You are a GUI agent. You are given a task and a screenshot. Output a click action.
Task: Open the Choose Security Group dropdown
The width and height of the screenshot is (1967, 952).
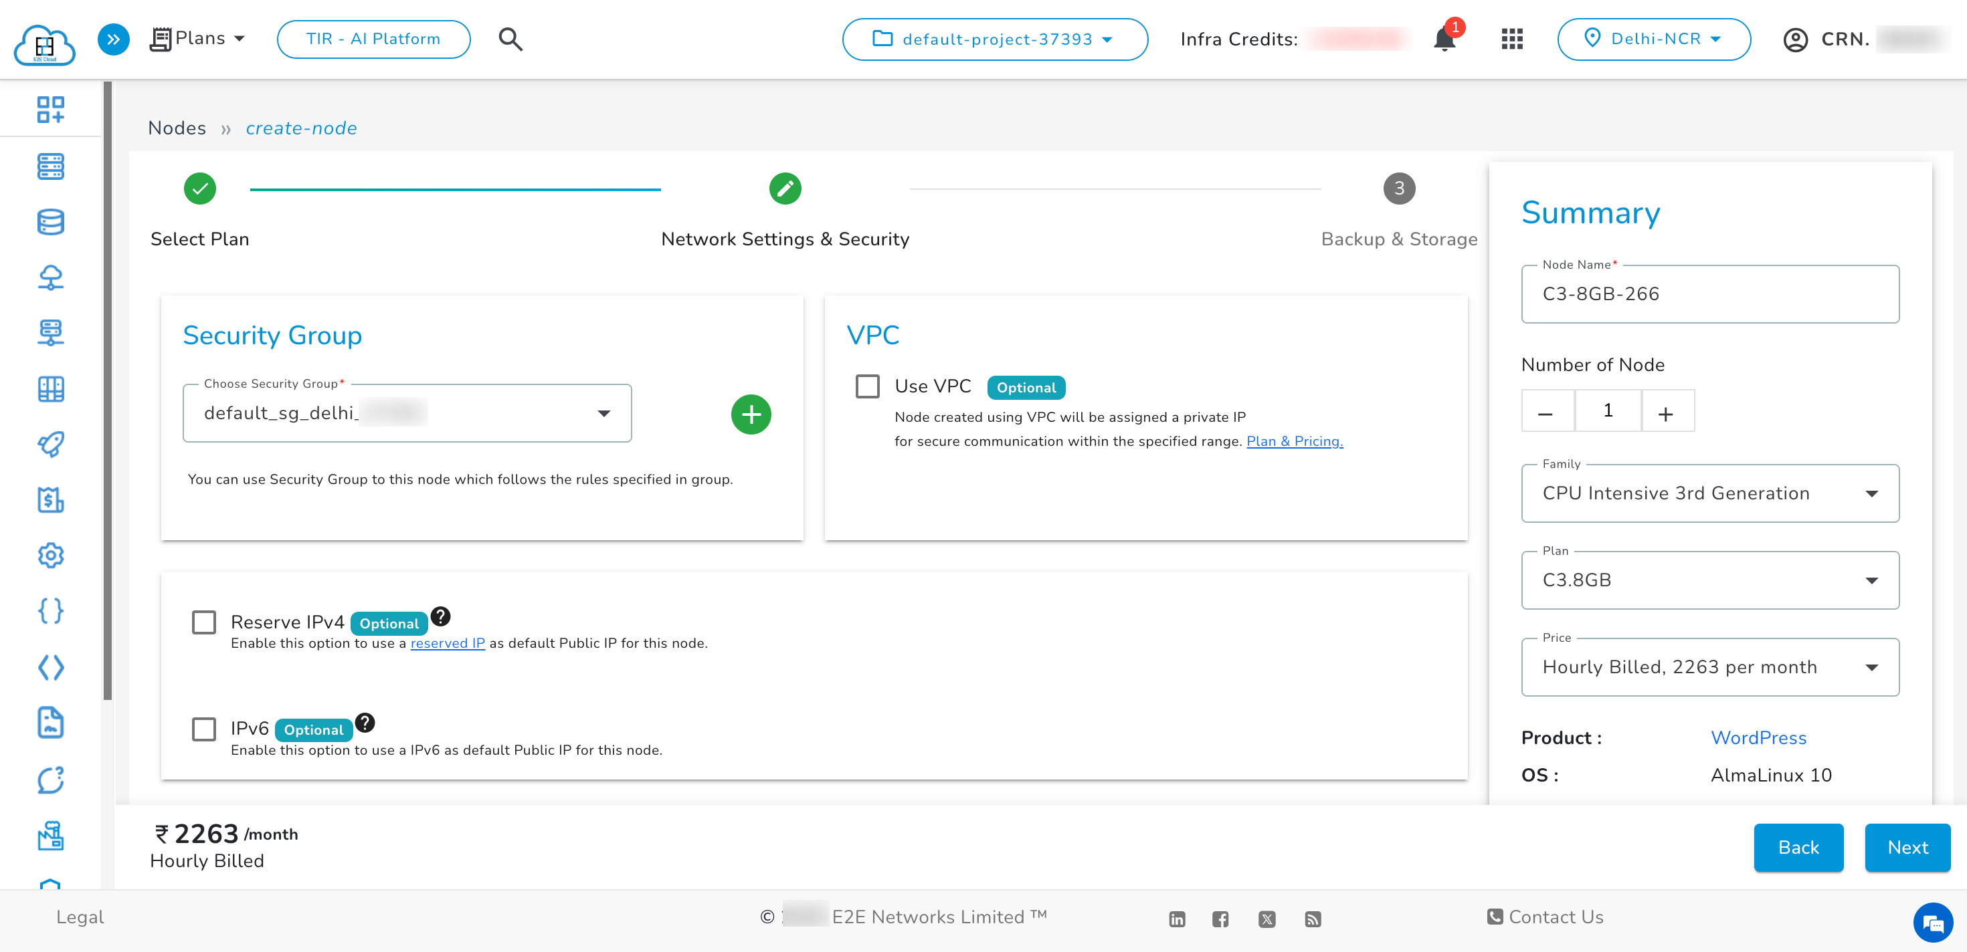(x=407, y=413)
